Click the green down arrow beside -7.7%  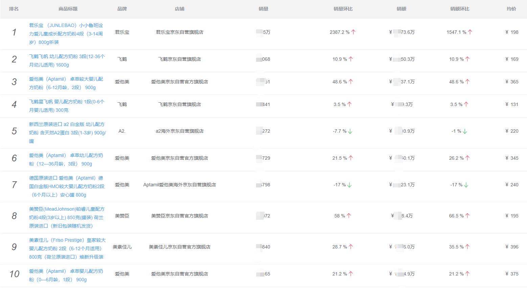pyautogui.click(x=350, y=131)
